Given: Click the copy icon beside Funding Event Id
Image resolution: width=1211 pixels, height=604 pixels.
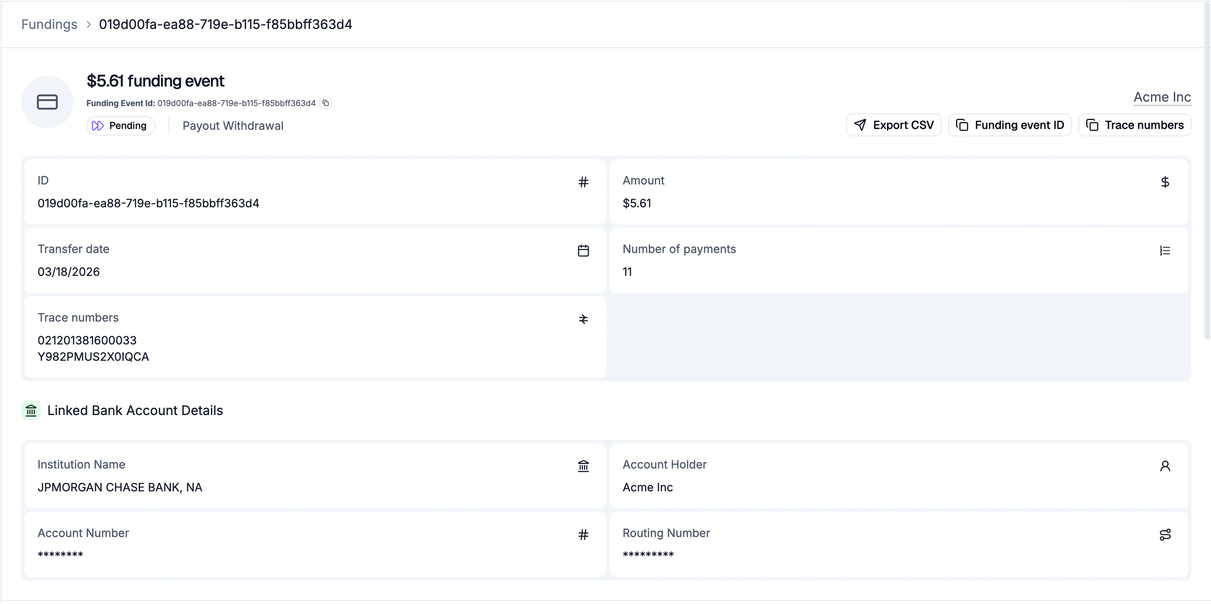Looking at the screenshot, I should tap(326, 103).
